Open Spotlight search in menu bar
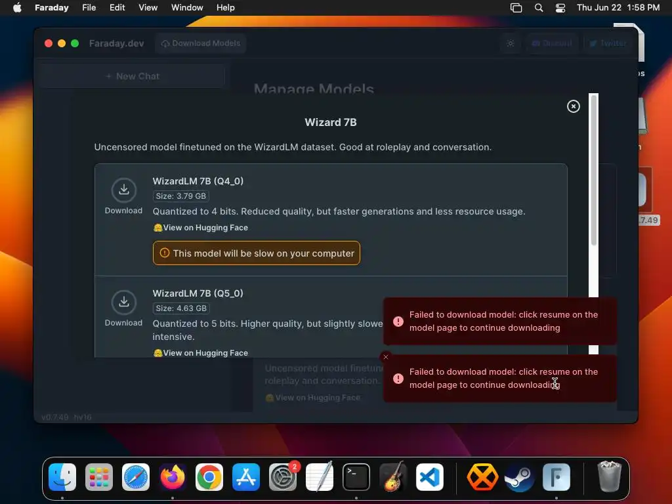672x504 pixels. (539, 8)
